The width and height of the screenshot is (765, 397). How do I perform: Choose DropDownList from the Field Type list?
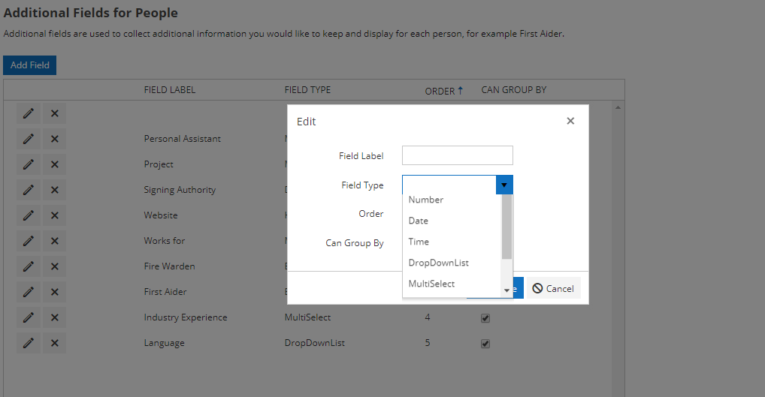point(438,263)
